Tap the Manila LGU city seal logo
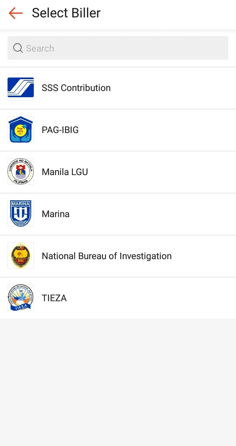The height and width of the screenshot is (446, 236). (x=20, y=171)
